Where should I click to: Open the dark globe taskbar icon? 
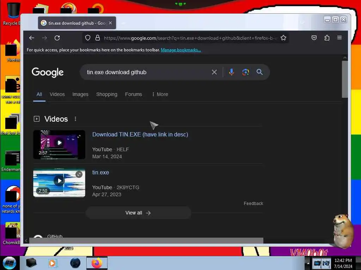click(75, 263)
